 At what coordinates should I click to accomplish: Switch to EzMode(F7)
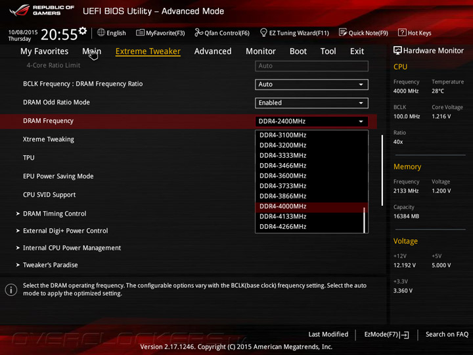click(x=387, y=335)
